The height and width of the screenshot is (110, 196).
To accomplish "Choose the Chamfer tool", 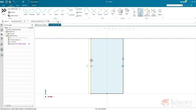I will 70,15.
